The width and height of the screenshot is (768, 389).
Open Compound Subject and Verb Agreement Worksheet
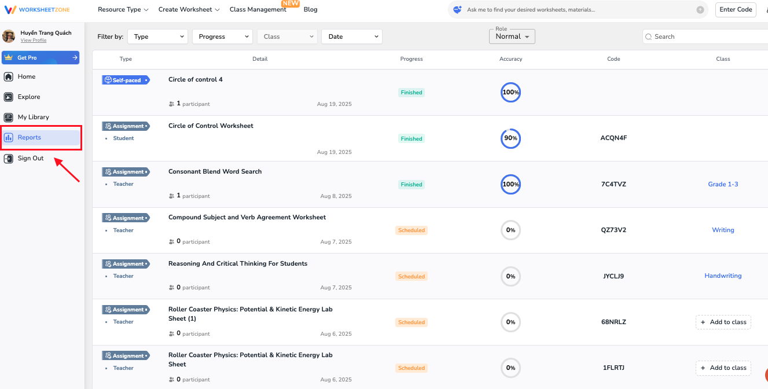[x=247, y=217]
